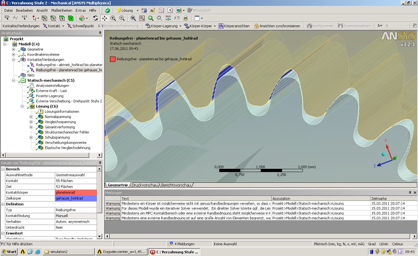Click the magnifier window icon

tap(142, 18)
